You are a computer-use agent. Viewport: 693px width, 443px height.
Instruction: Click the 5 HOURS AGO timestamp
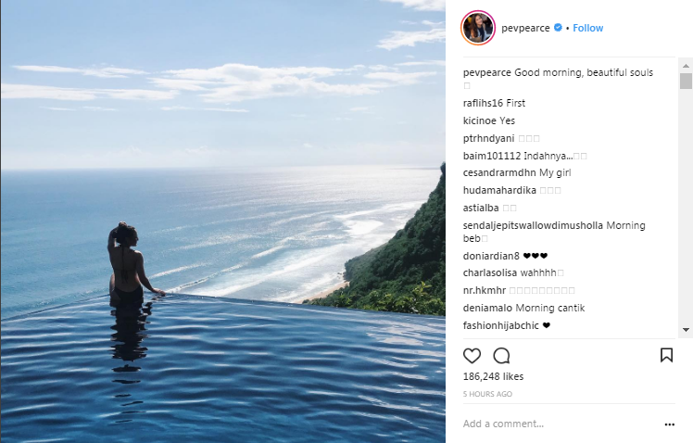(x=487, y=394)
